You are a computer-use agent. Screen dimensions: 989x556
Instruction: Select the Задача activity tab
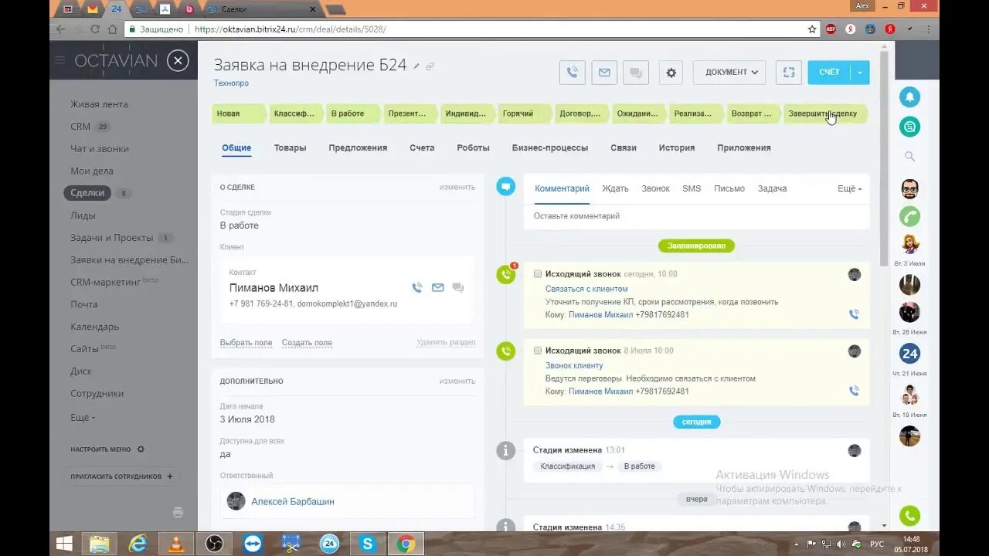point(772,188)
